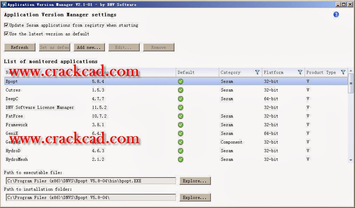The width and height of the screenshot is (355, 208).
Task: Click version 2.1.2 in the HydroMesh row
Action: click(98, 159)
